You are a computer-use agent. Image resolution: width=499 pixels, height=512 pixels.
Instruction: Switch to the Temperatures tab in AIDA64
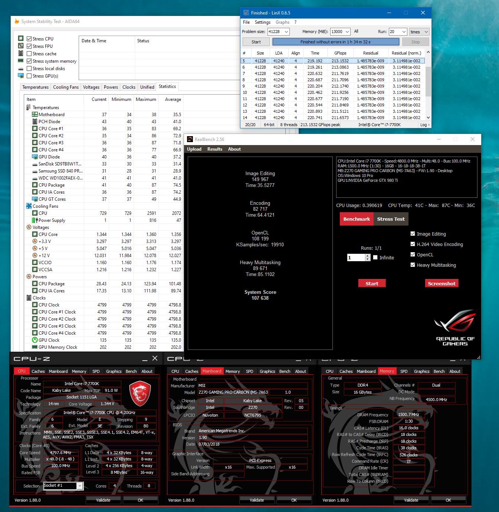pos(35,87)
